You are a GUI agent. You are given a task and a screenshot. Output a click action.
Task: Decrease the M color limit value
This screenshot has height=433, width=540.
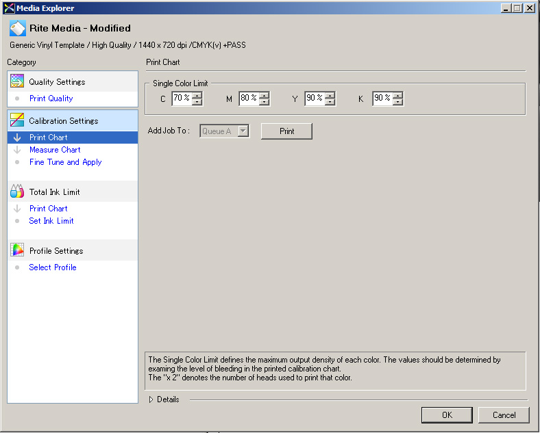[x=264, y=102]
